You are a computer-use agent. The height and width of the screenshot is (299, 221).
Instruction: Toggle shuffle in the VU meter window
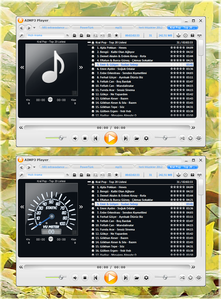tap(182, 277)
